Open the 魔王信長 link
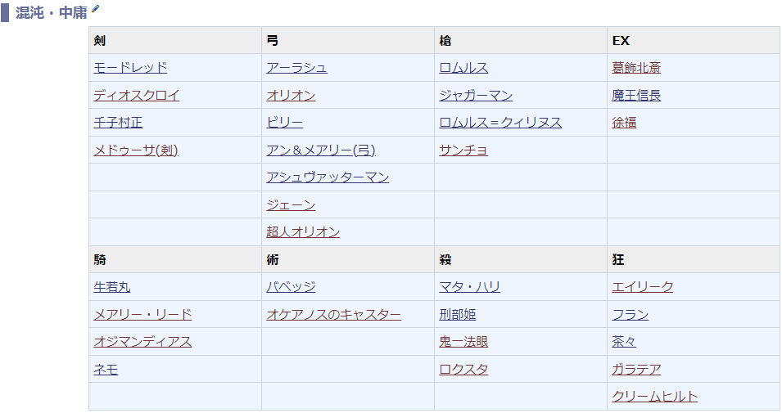782x413 pixels. point(636,96)
